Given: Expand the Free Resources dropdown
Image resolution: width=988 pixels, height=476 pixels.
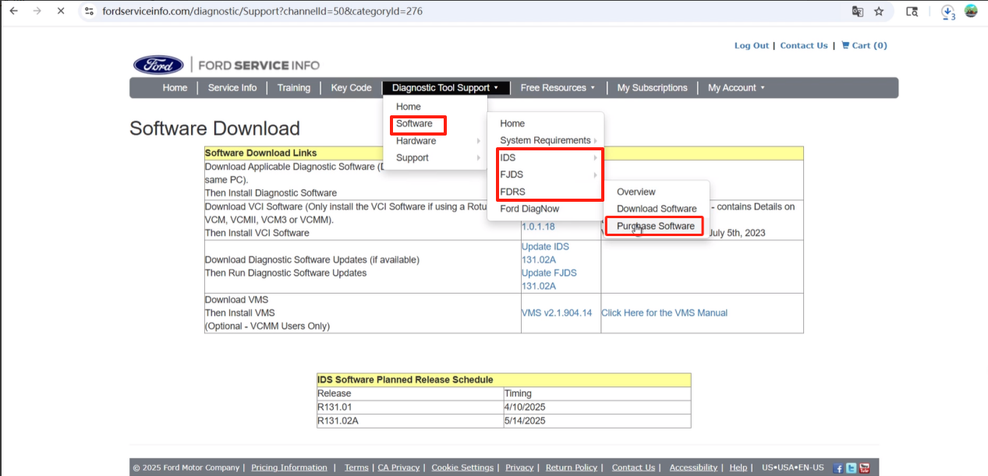Looking at the screenshot, I should click(x=558, y=88).
